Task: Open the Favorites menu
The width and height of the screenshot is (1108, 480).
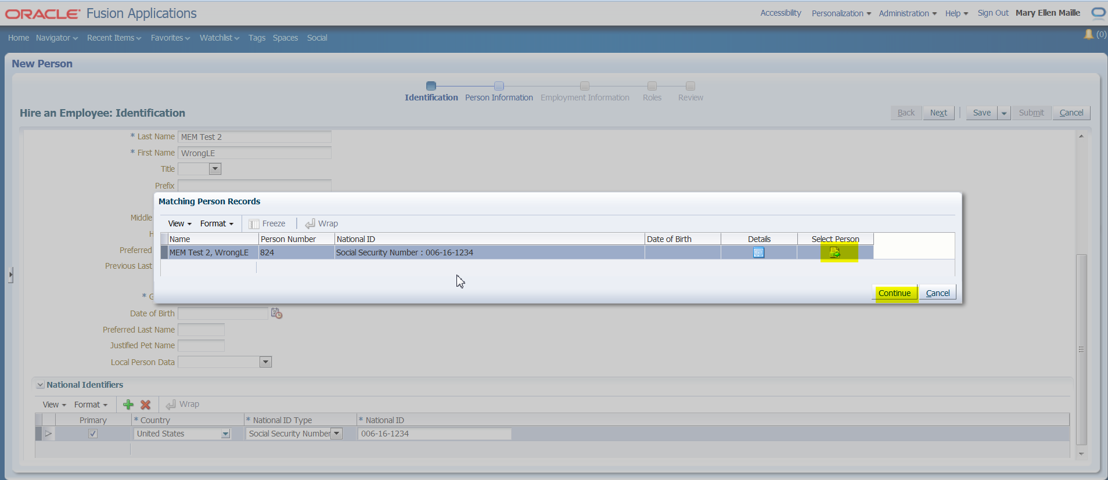Action: point(170,38)
